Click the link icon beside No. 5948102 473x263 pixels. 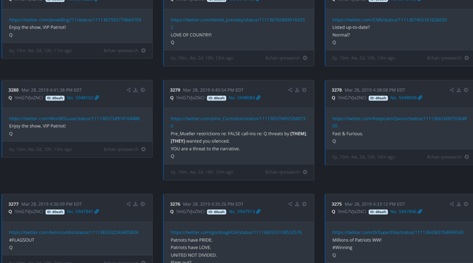(x=97, y=98)
